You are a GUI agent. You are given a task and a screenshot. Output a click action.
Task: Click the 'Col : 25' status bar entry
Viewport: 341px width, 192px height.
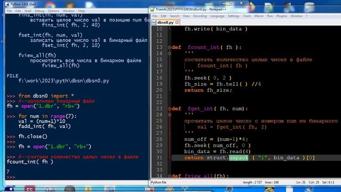[x=314, y=182]
